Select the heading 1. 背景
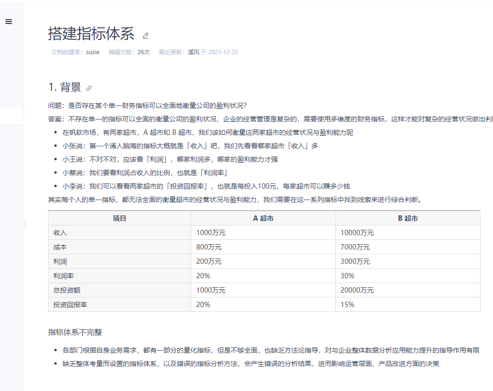The height and width of the screenshot is (391, 493). click(x=64, y=87)
